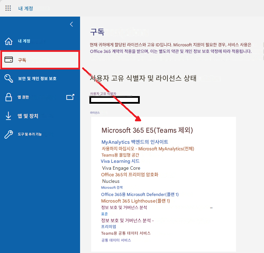Click Teams용 몰입형 공간 entry
Viewport: 264px width, 253px height.
(x=120, y=155)
